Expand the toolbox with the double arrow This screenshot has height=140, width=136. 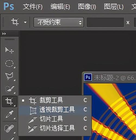click(4, 34)
